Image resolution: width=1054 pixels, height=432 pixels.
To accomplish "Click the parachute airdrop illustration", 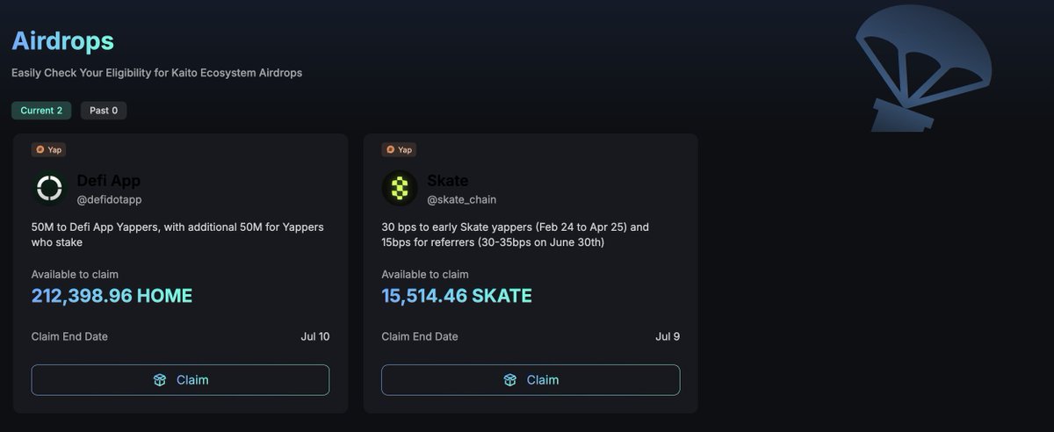I will click(922, 66).
